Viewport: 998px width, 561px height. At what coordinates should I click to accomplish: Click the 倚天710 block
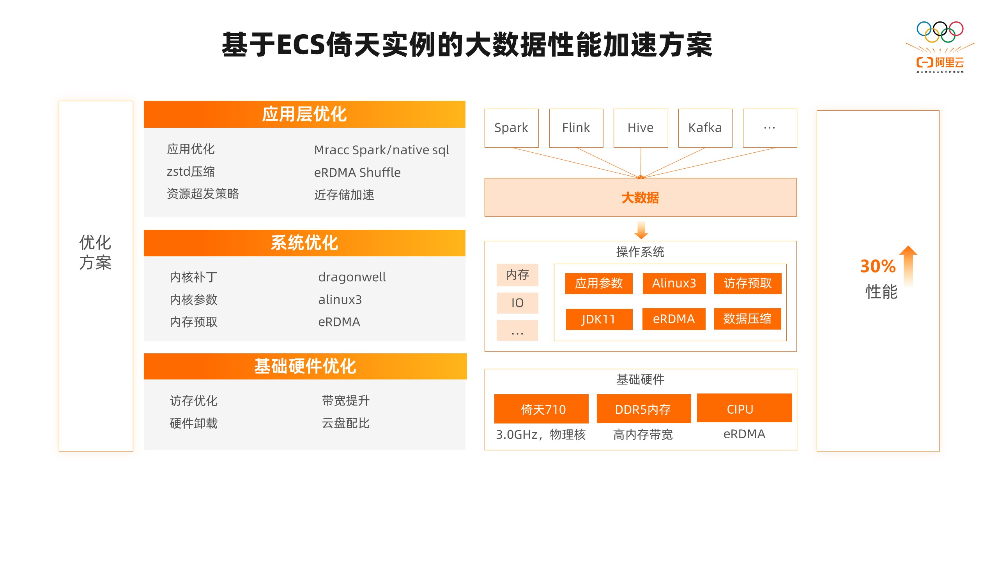click(541, 409)
